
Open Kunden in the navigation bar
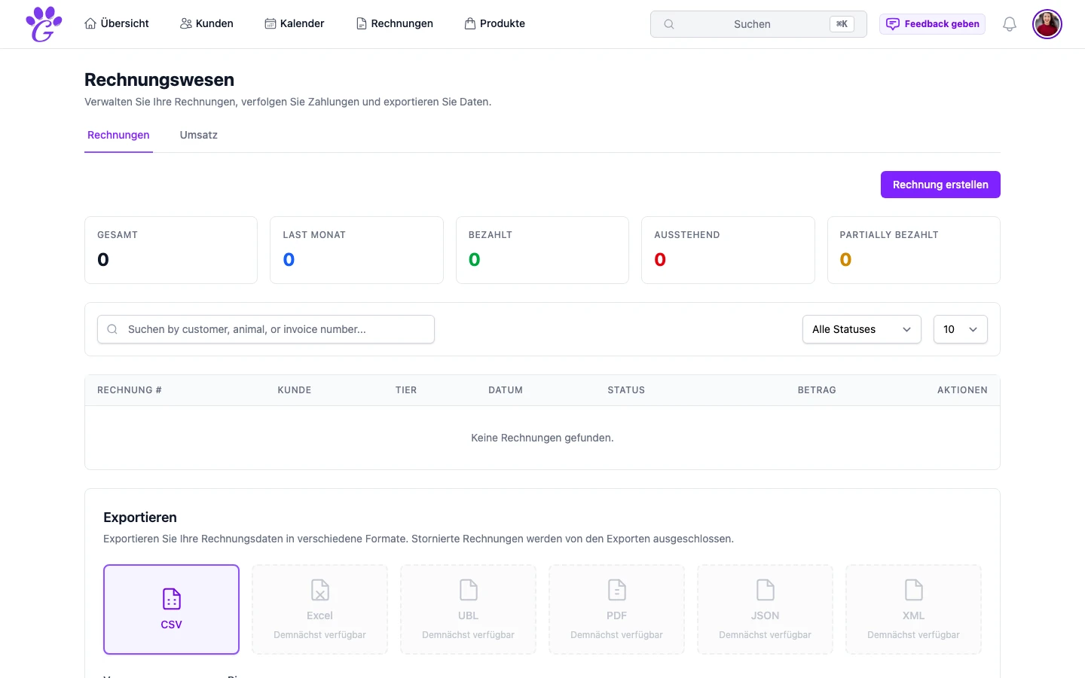(206, 23)
